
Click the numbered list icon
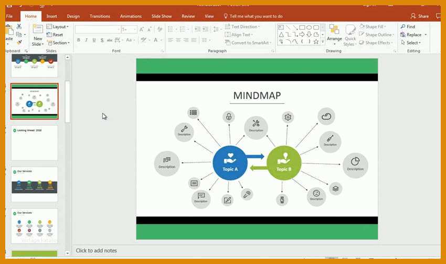click(183, 29)
